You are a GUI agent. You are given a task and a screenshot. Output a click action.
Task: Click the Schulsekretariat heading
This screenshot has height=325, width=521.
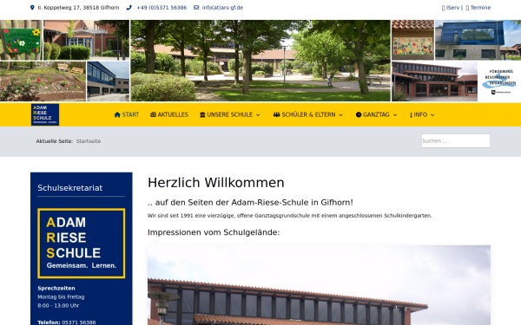click(70, 188)
